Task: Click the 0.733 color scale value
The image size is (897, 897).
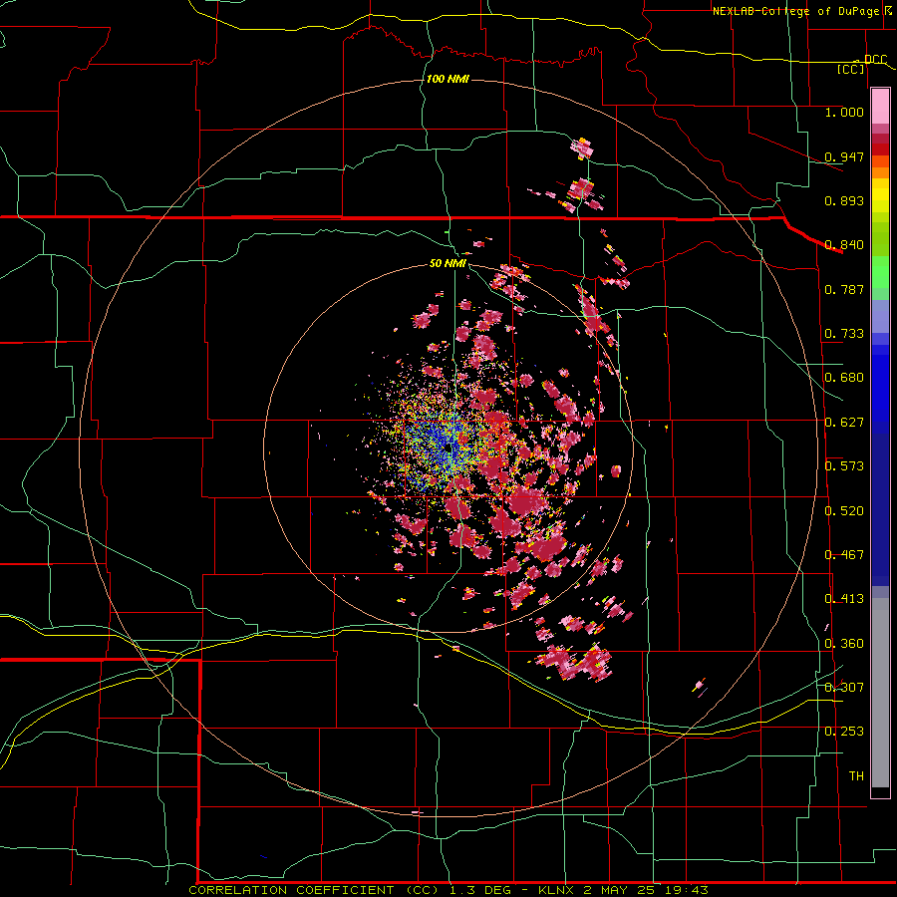Action: pos(844,334)
